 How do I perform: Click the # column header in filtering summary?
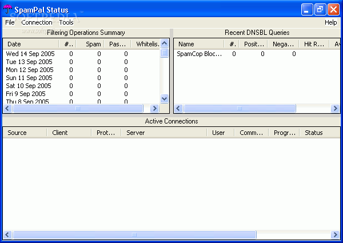tap(67, 44)
